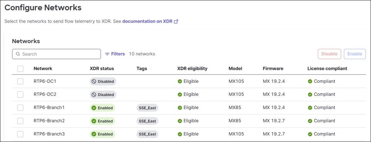Tick the RTP6-Branch3 row checkbox

click(20, 134)
